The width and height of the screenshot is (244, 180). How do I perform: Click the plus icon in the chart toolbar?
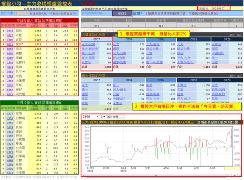pyautogui.click(x=104, y=117)
